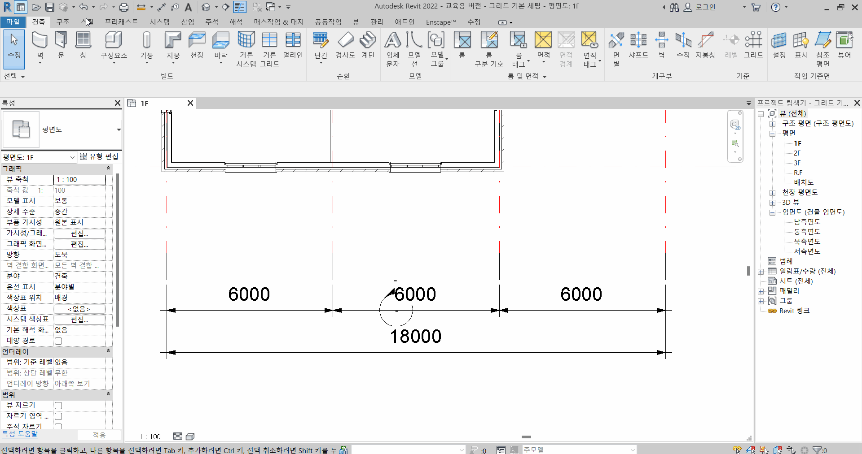This screenshot has width=862, height=454.
Task: Select the Roof (지붕) tool
Action: tap(173, 47)
